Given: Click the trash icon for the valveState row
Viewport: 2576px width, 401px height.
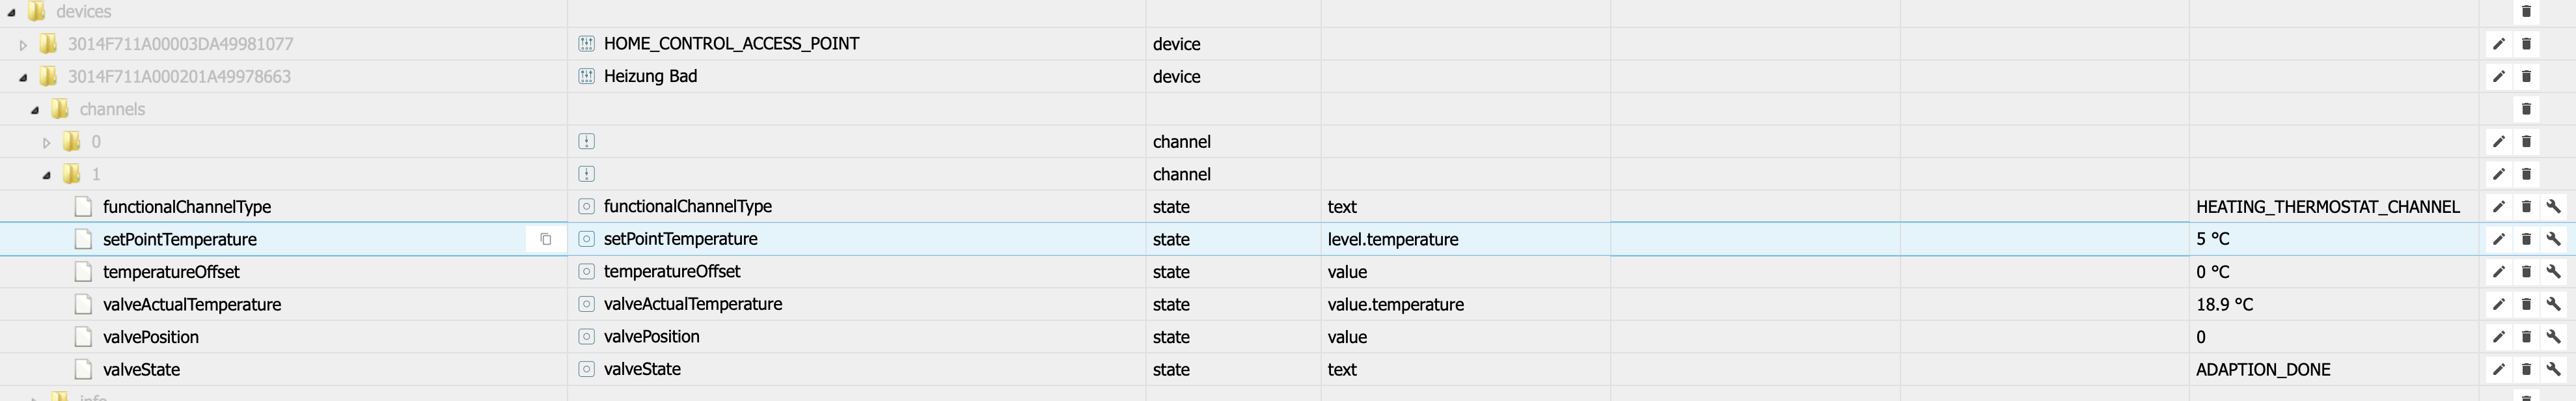Looking at the screenshot, I should click(x=2526, y=369).
